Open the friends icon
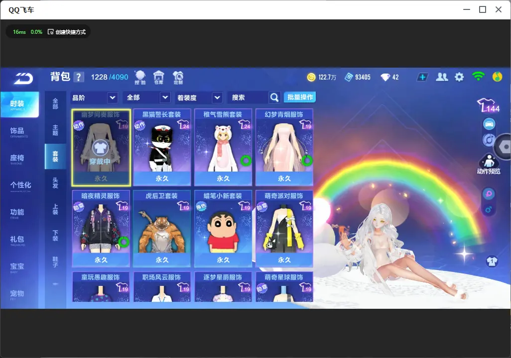 click(x=442, y=77)
